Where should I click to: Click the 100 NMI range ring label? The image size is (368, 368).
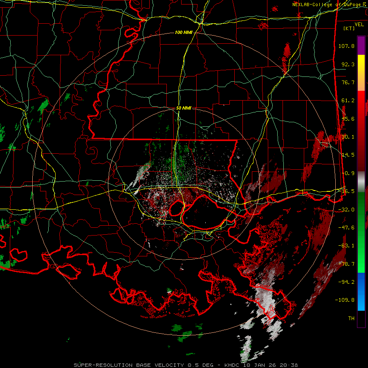pos(184,32)
